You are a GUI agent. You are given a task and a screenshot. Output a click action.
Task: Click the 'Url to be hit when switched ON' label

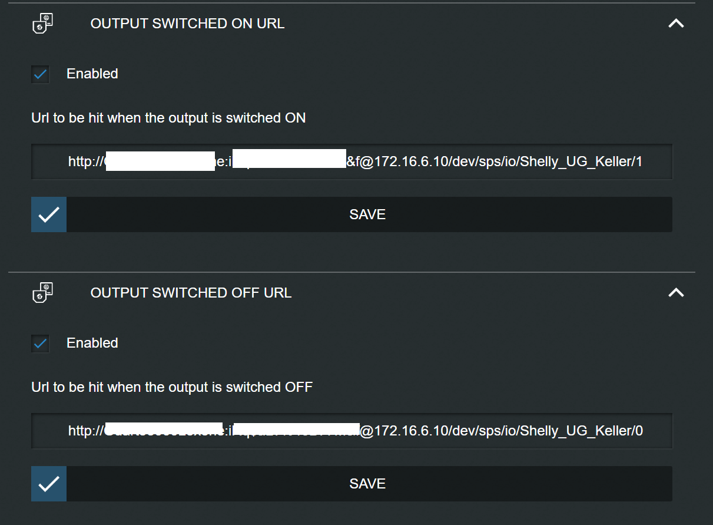pyautogui.click(x=168, y=118)
